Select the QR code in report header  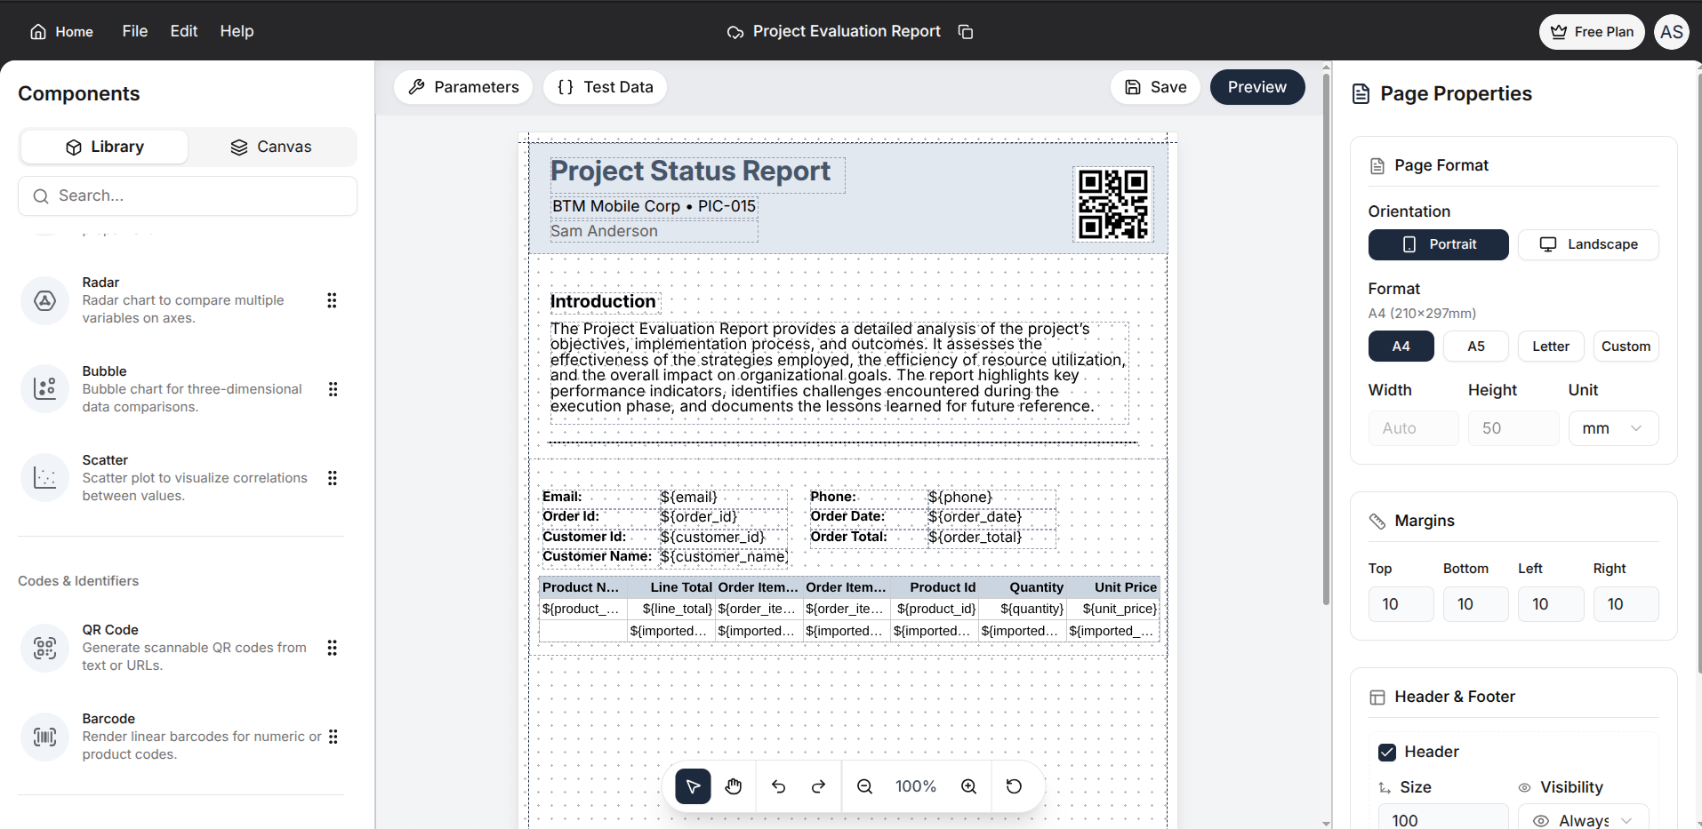tap(1112, 204)
